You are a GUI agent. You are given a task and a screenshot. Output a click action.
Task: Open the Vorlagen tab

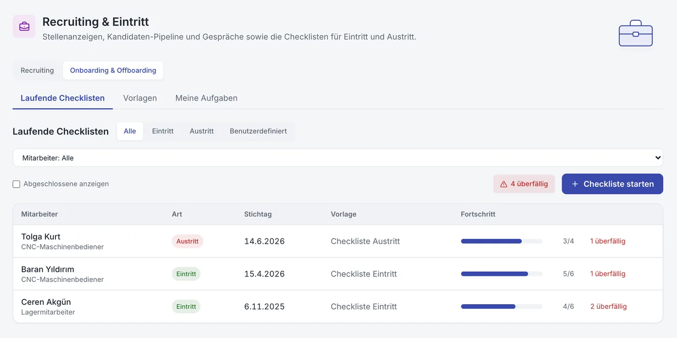point(140,98)
